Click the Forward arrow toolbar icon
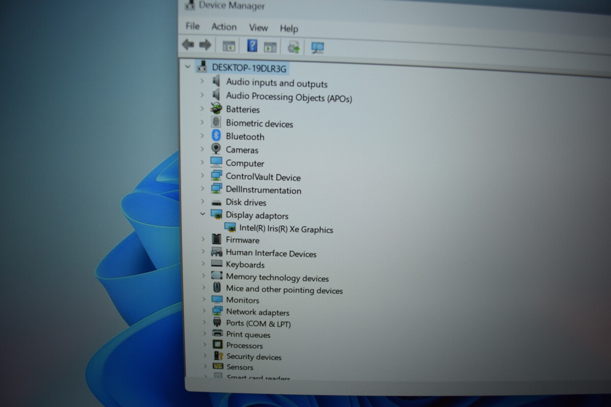The height and width of the screenshot is (407, 611). (205, 45)
